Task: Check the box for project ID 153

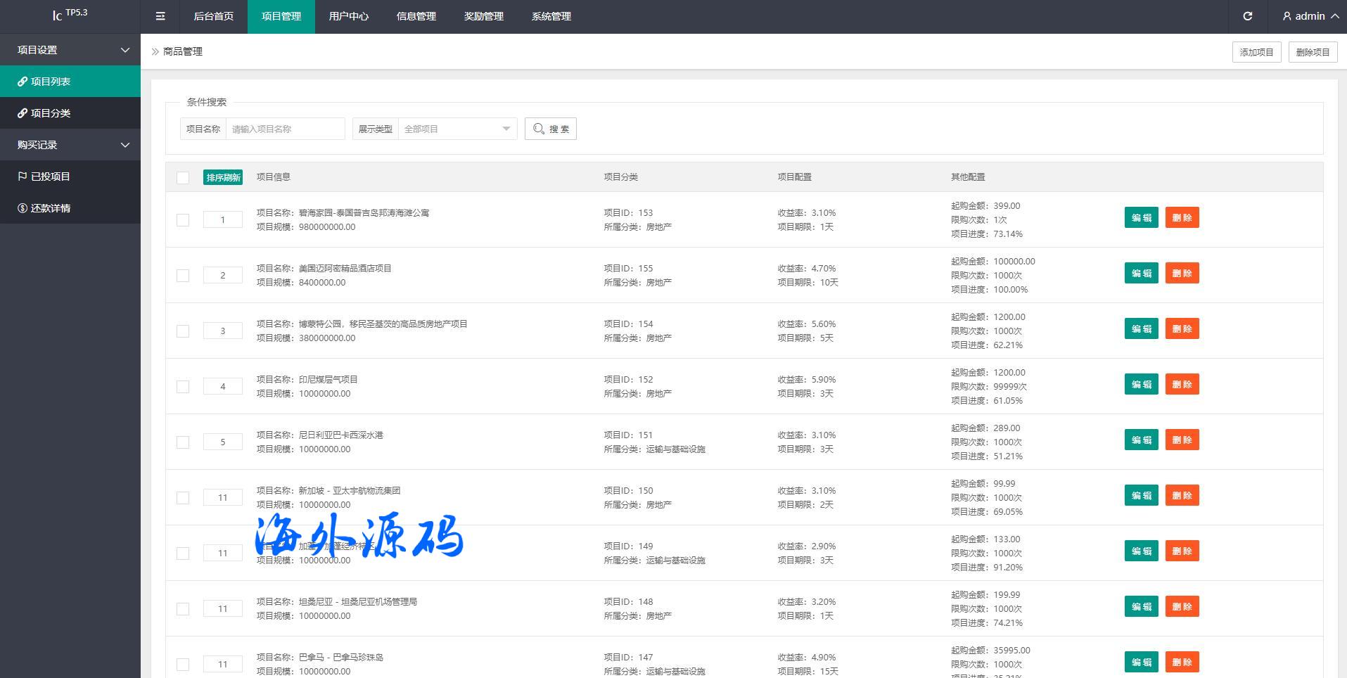Action: pyautogui.click(x=183, y=220)
